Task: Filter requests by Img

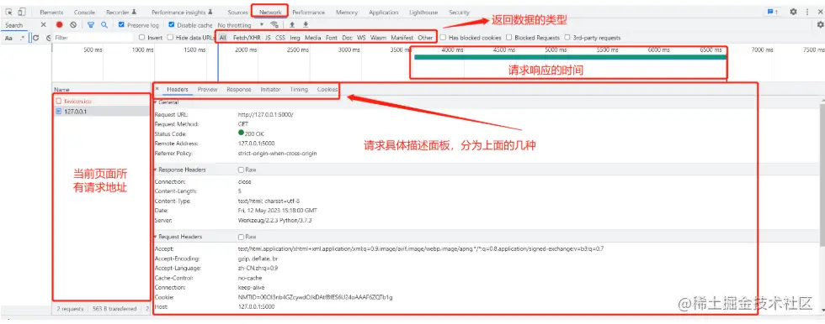Action: tap(295, 38)
